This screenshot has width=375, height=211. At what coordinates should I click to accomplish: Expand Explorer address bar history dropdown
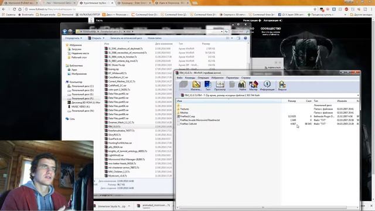pyautogui.click(x=221, y=31)
